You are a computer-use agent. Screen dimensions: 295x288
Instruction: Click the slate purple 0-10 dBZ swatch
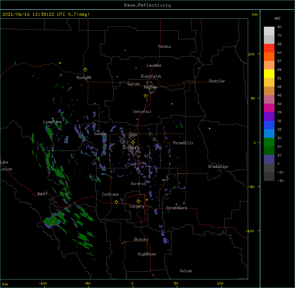tap(269, 159)
